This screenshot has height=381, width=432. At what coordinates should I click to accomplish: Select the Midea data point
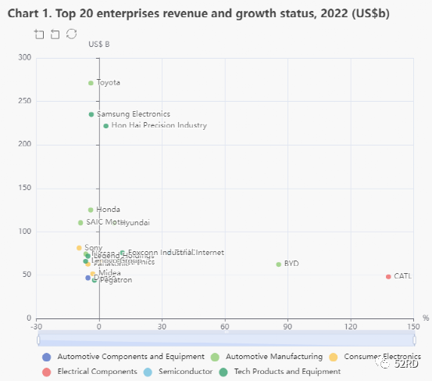pyautogui.click(x=93, y=274)
